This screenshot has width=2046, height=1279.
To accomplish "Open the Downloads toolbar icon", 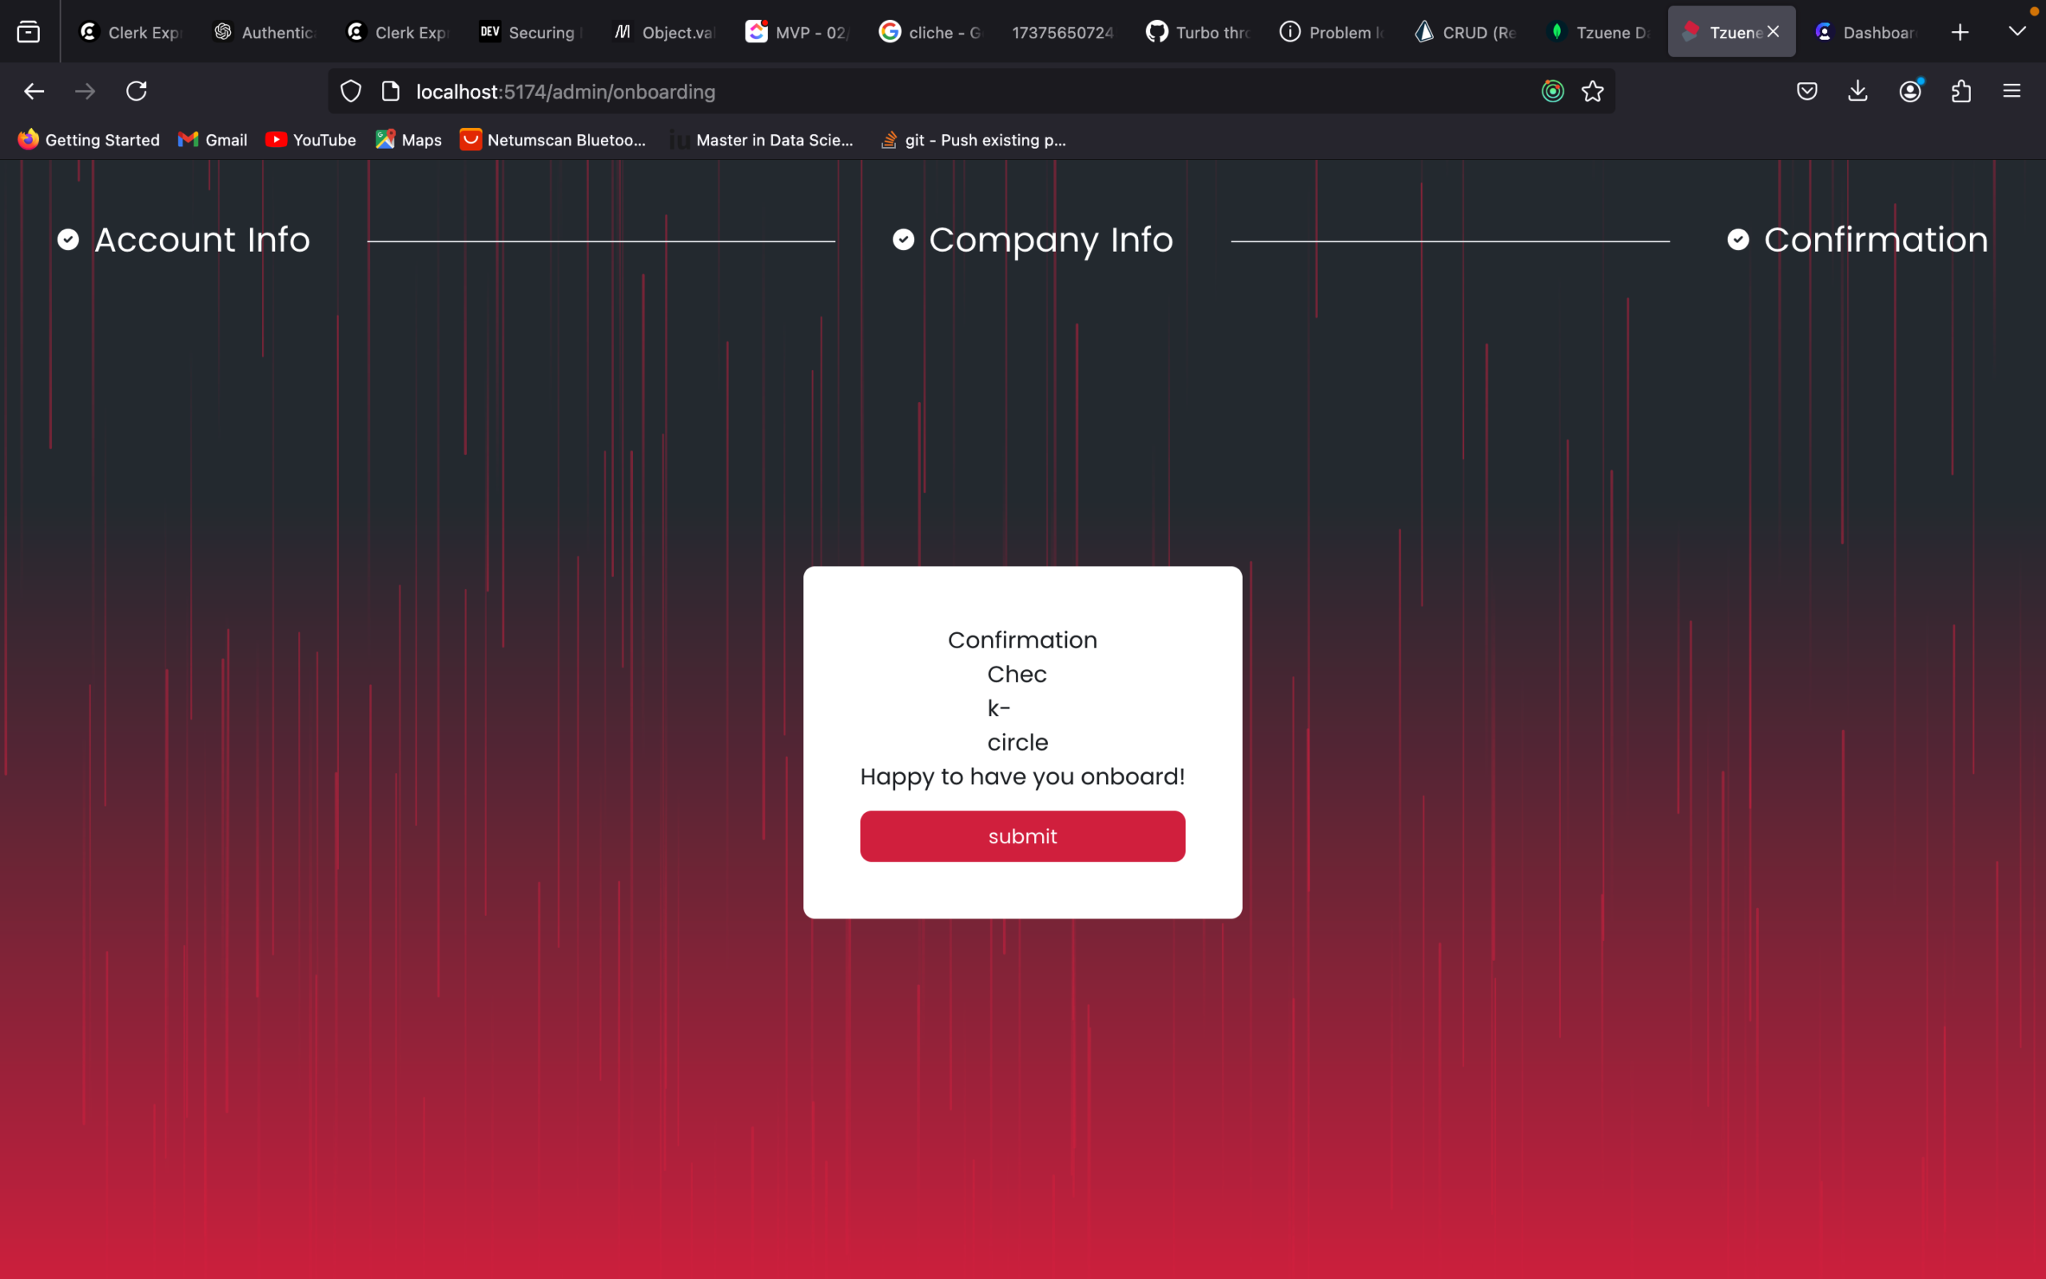I will tap(1857, 91).
